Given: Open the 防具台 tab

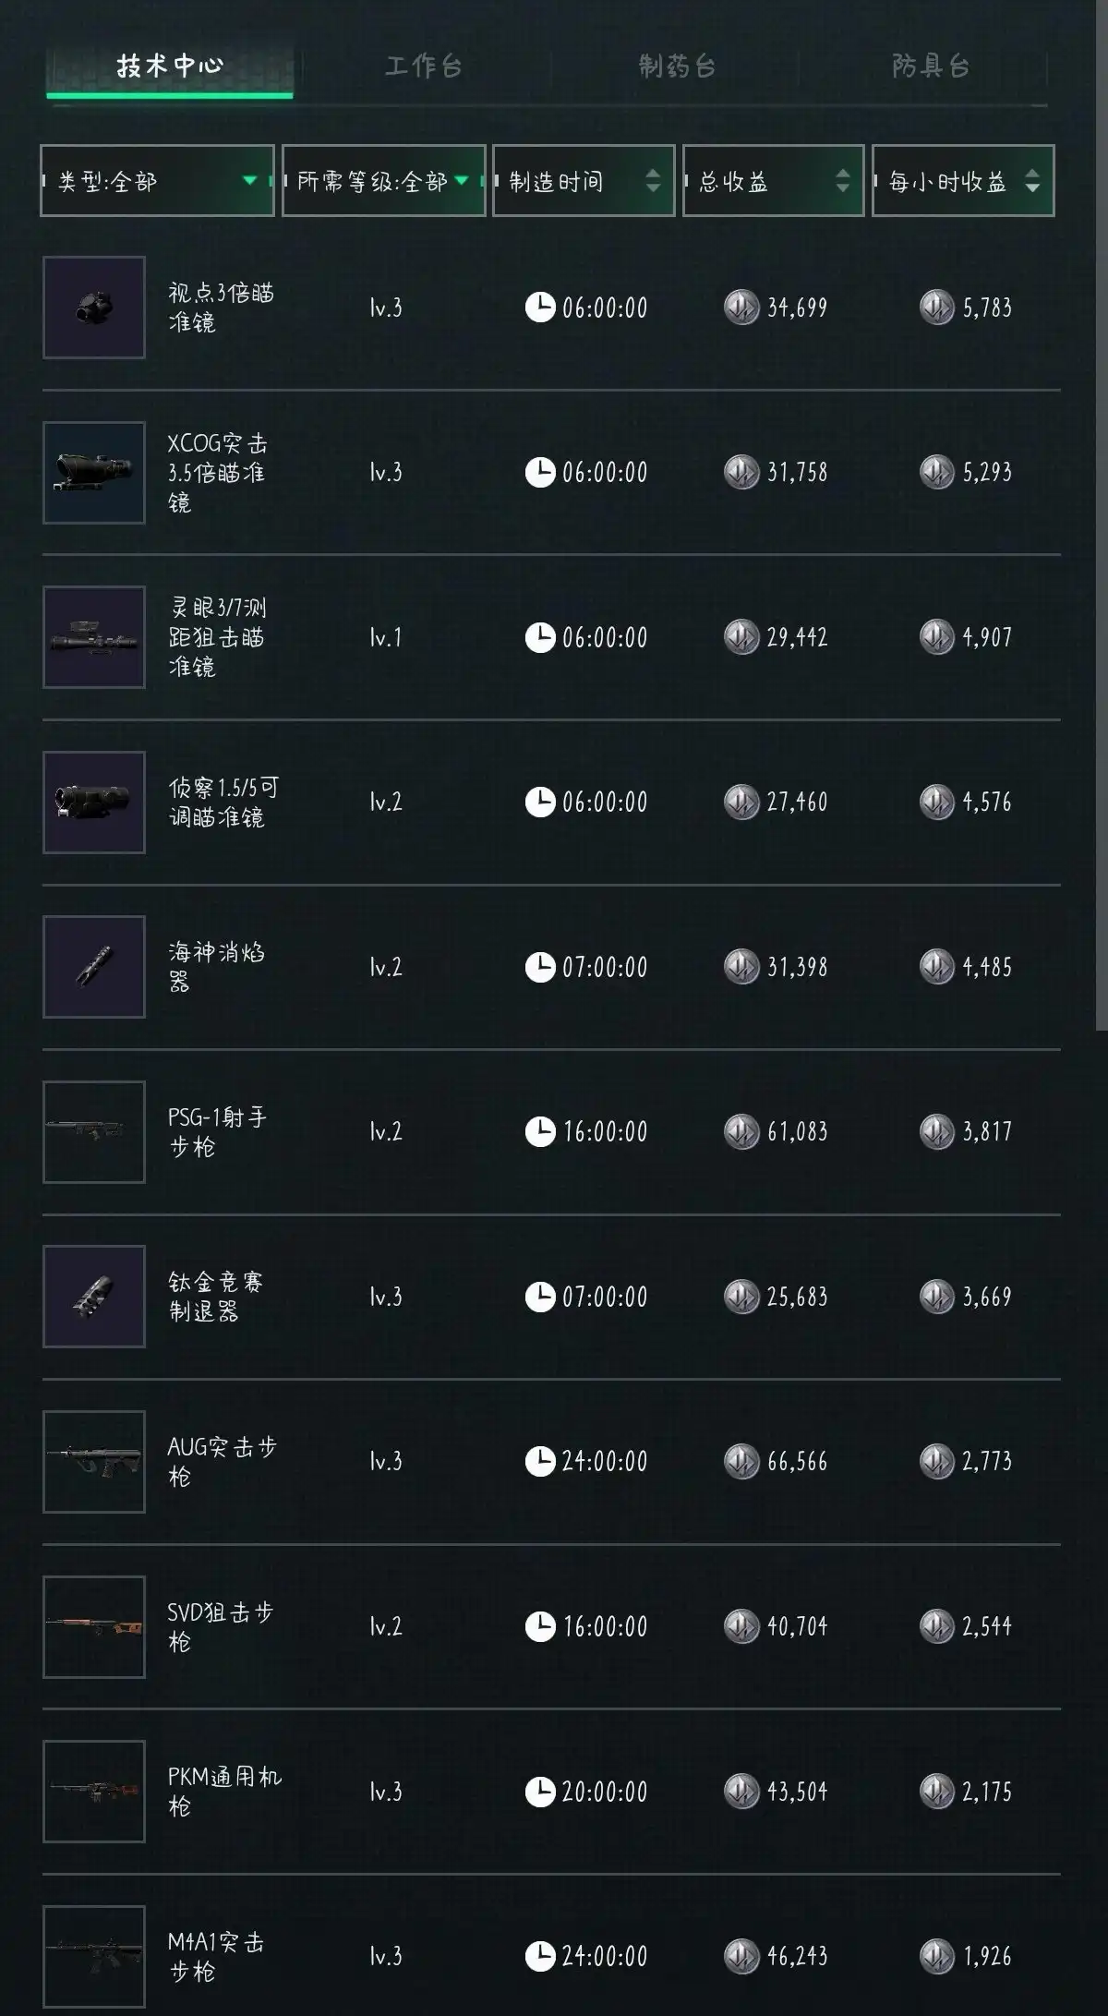Looking at the screenshot, I should (931, 66).
